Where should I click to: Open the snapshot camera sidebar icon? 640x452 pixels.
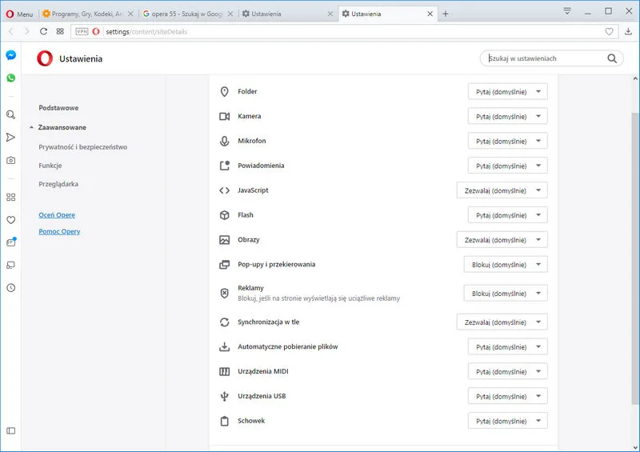pyautogui.click(x=10, y=160)
